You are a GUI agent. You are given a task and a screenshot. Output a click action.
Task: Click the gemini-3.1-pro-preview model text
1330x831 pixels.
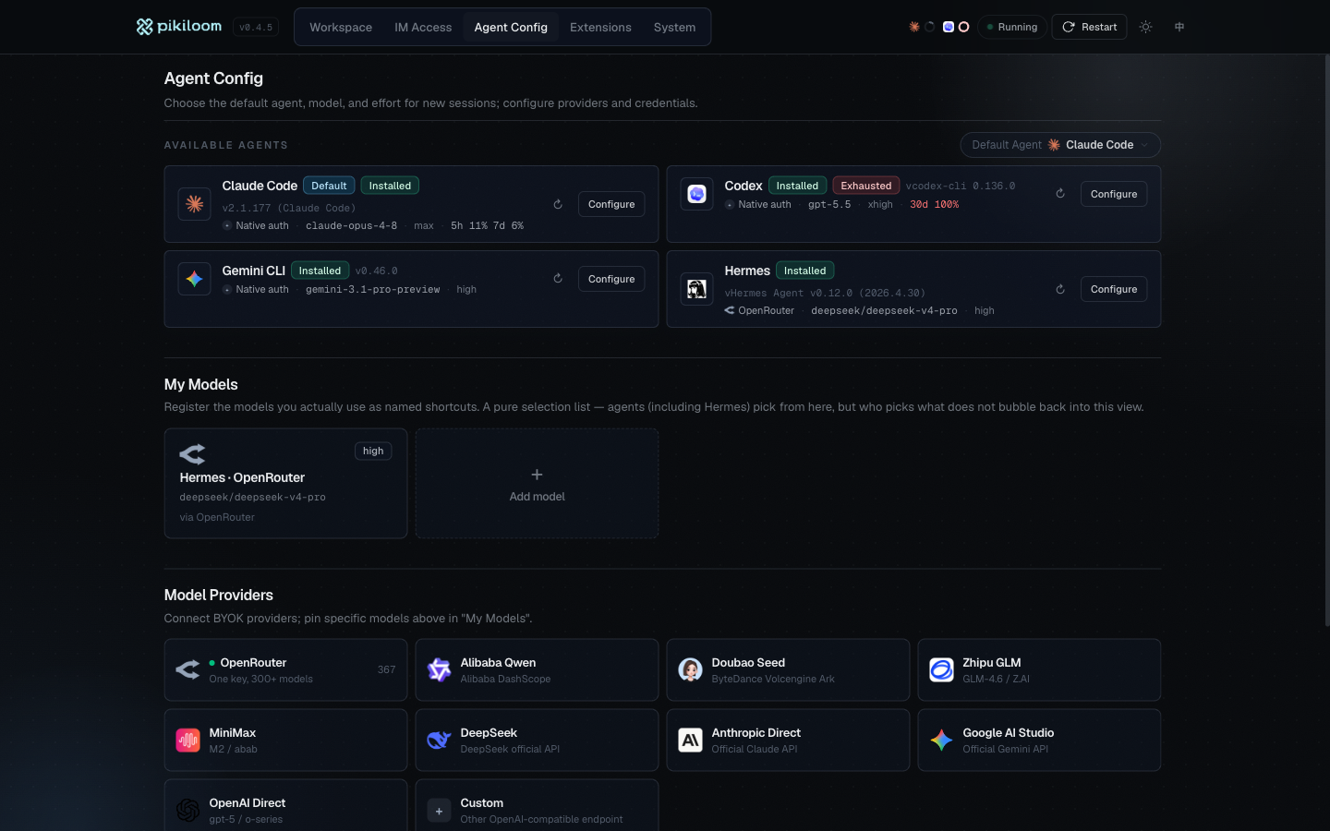pos(373,289)
